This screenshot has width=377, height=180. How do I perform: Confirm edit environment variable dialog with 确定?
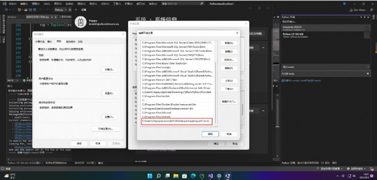pyautogui.click(x=210, y=134)
